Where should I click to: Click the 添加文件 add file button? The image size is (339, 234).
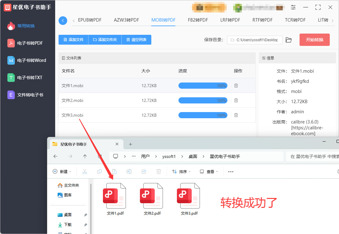[74, 40]
